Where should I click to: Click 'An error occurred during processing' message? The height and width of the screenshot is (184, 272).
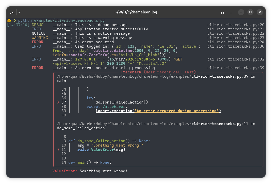pyautogui.click(x=115, y=68)
